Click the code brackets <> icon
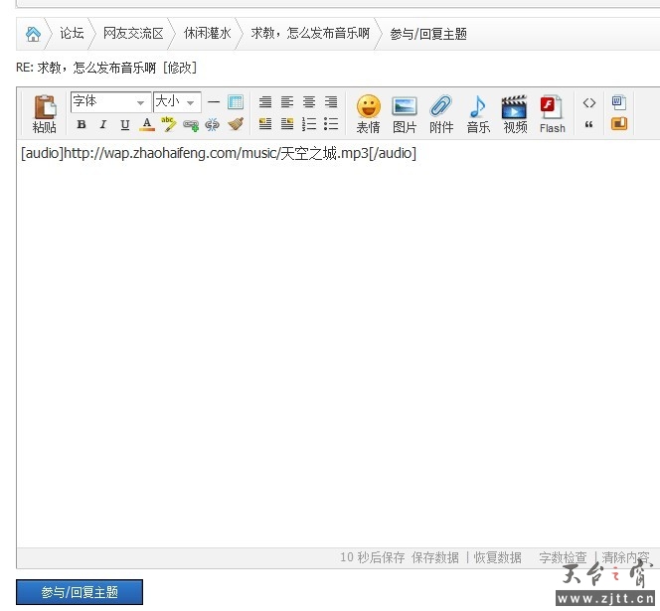660x611 pixels. [x=589, y=102]
